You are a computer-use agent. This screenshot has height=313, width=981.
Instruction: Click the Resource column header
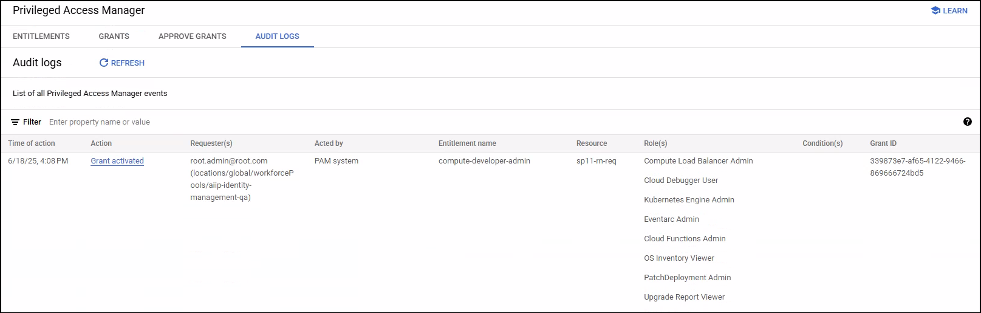[x=592, y=143]
